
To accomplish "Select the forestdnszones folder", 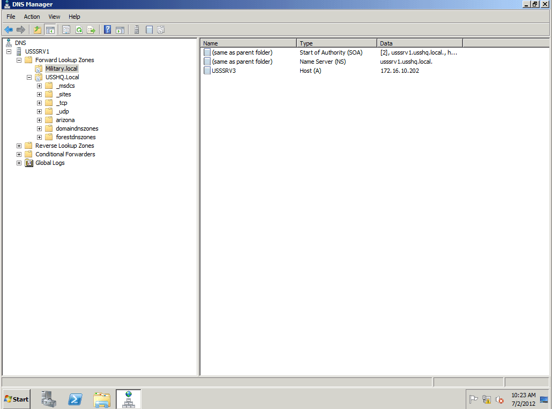I will tap(76, 137).
